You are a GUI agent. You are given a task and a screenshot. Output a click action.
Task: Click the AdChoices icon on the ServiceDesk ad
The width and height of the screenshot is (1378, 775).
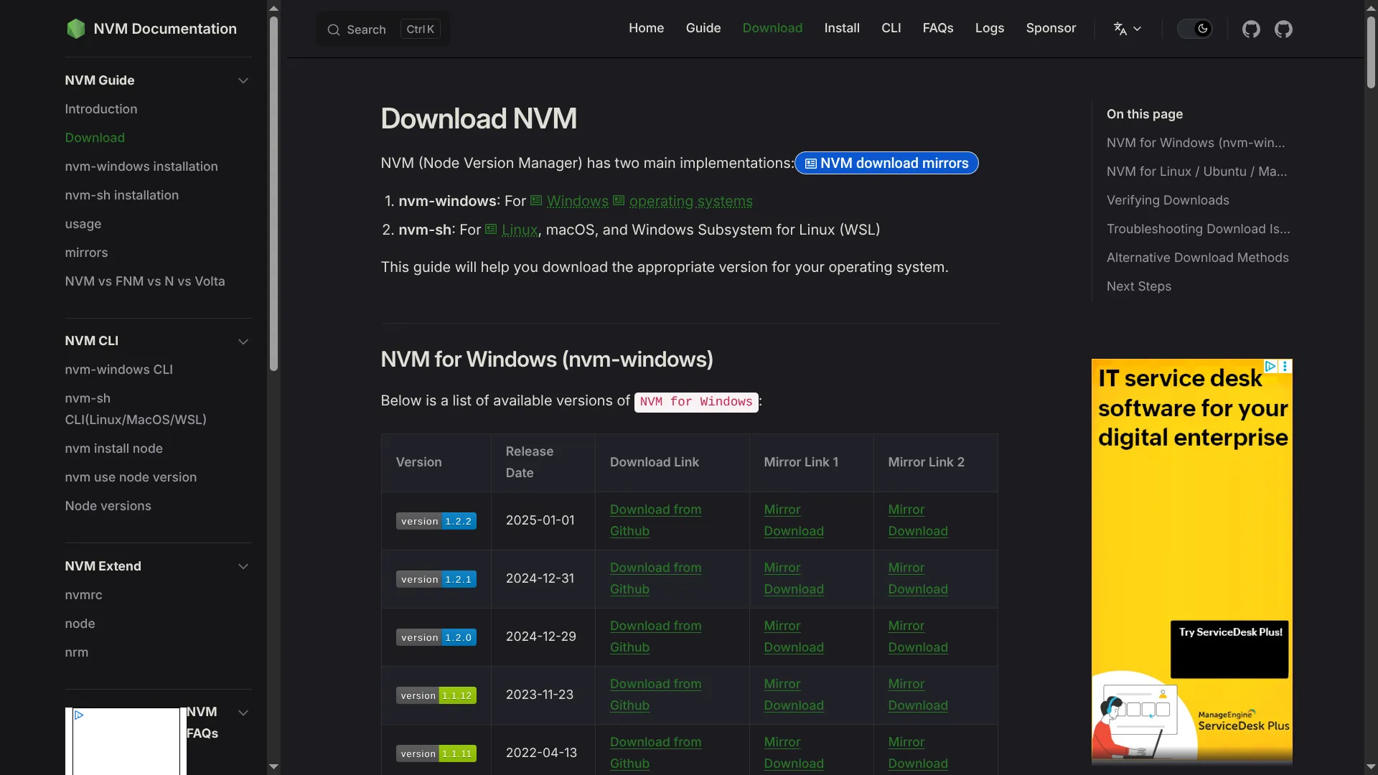1270,366
